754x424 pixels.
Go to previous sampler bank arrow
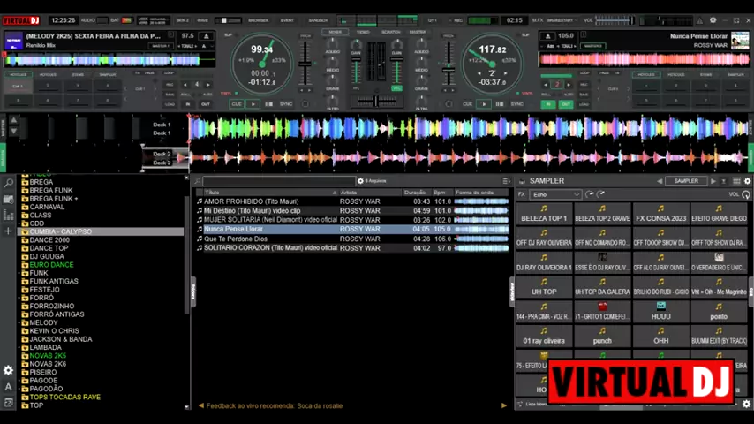pos(660,181)
